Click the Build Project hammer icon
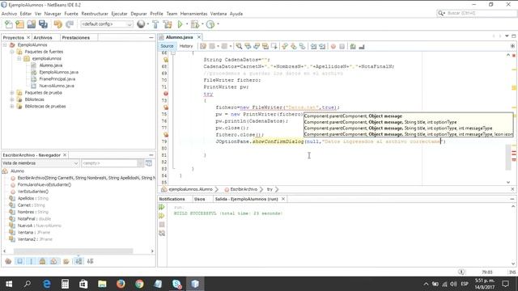This screenshot has width=518, height=291. point(155,24)
